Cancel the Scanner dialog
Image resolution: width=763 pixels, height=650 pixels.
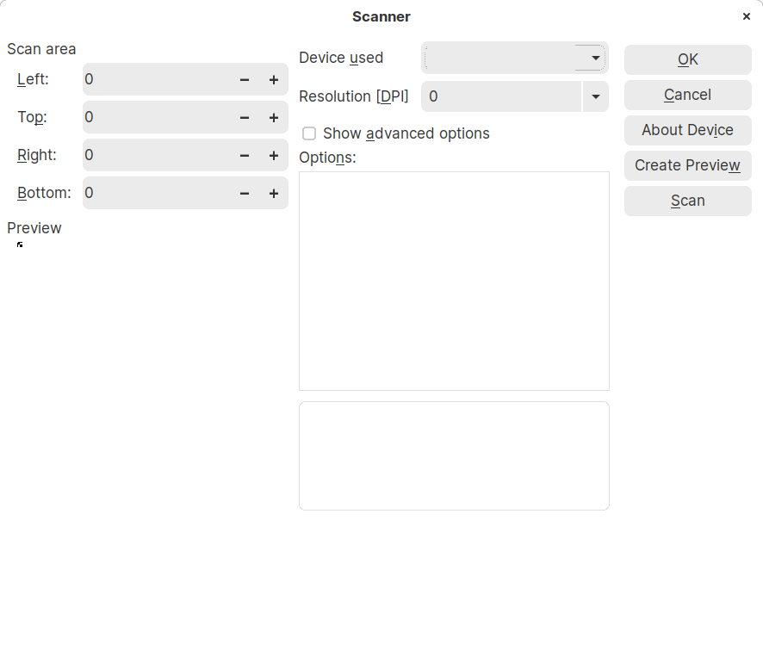point(687,95)
